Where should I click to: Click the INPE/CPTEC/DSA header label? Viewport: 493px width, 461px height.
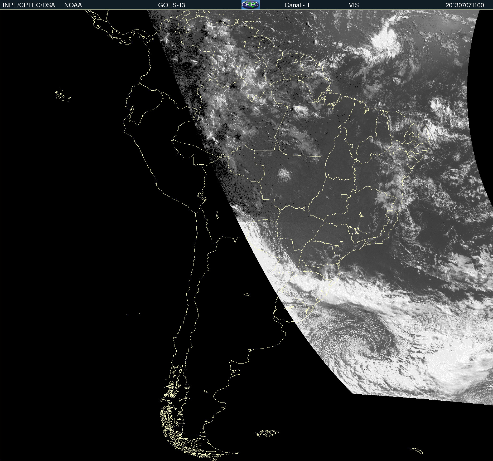[29, 5]
